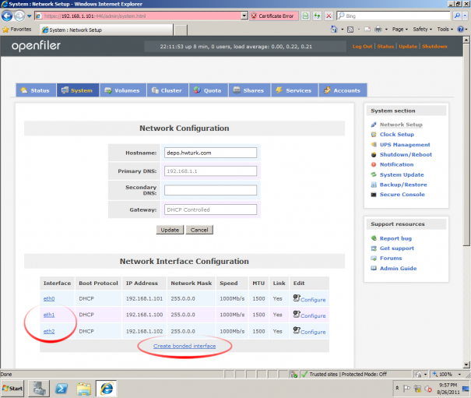Open the Status tab
Image resolution: width=471 pixels, height=398 pixels.
click(x=36, y=90)
